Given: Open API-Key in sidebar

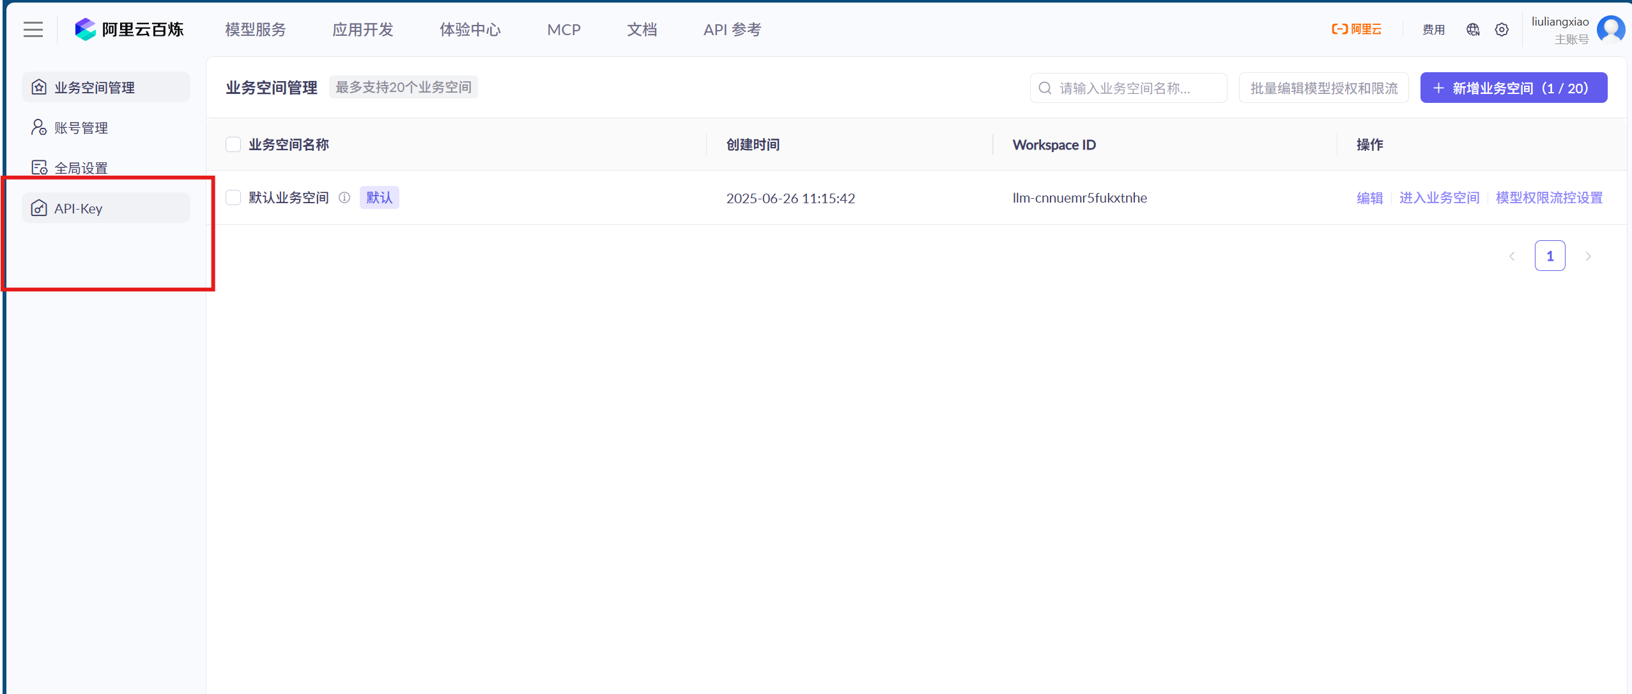Looking at the screenshot, I should (105, 208).
